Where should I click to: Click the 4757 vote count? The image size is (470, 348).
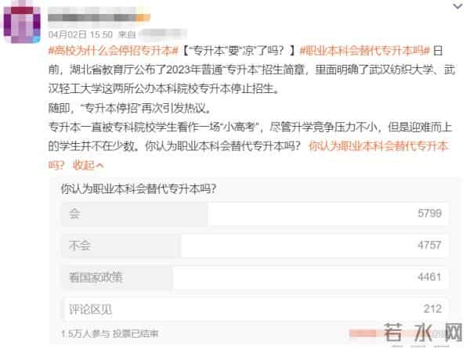click(x=429, y=246)
